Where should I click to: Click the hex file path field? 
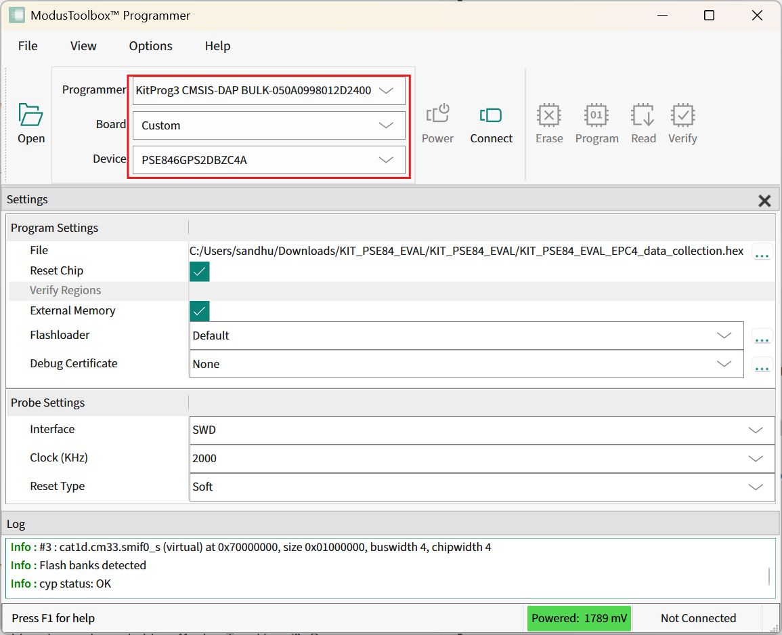pyautogui.click(x=467, y=251)
